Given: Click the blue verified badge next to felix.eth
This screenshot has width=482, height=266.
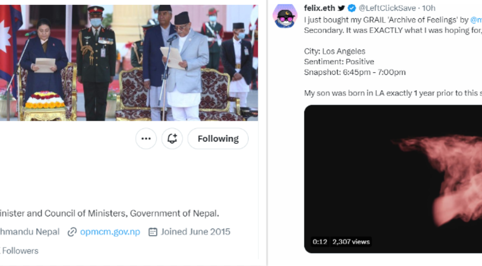Looking at the screenshot, I should pos(352,8).
